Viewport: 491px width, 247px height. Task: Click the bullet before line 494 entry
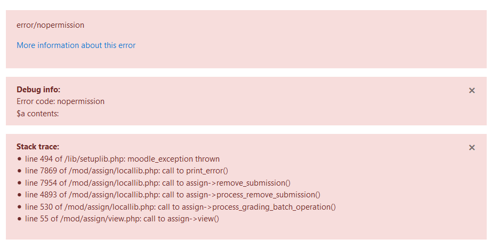click(x=19, y=159)
